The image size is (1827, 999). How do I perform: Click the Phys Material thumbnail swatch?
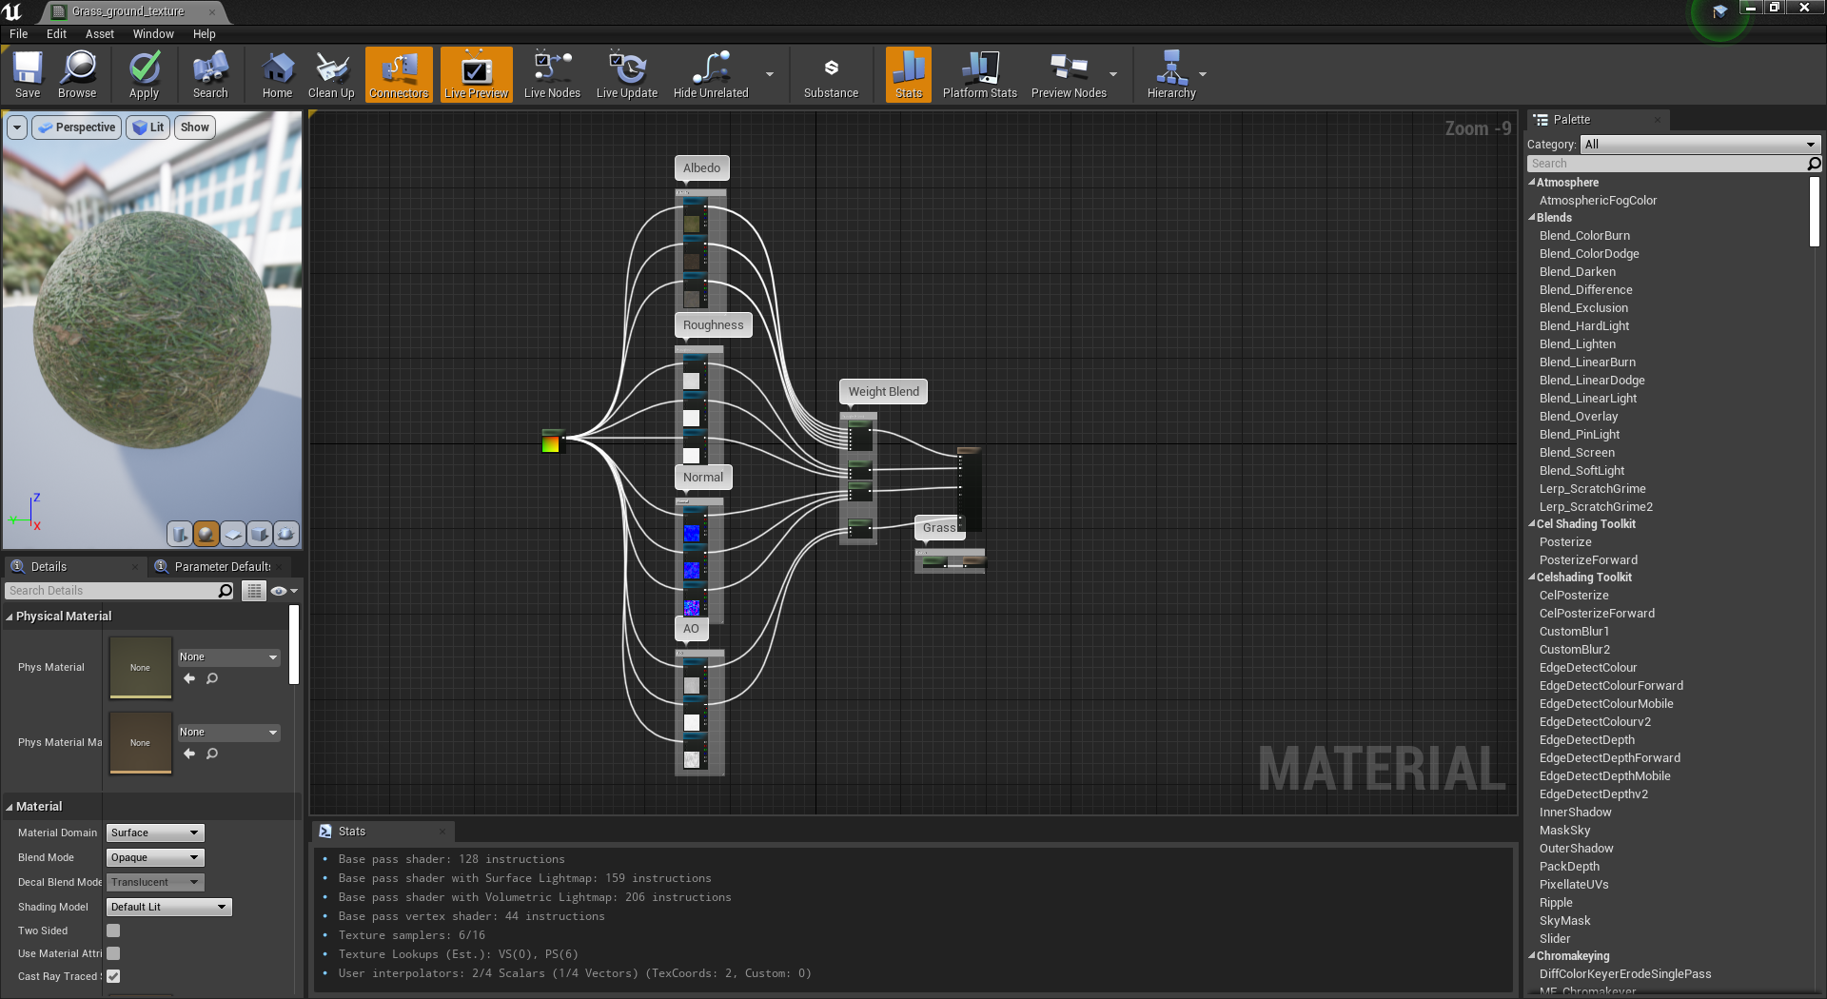coord(140,667)
